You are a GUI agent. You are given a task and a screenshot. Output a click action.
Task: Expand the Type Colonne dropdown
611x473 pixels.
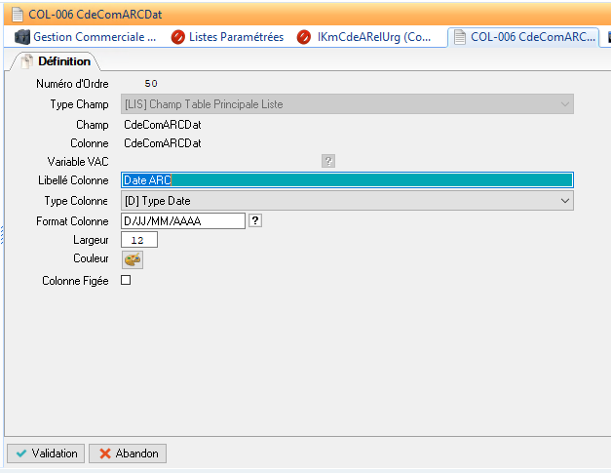point(564,200)
